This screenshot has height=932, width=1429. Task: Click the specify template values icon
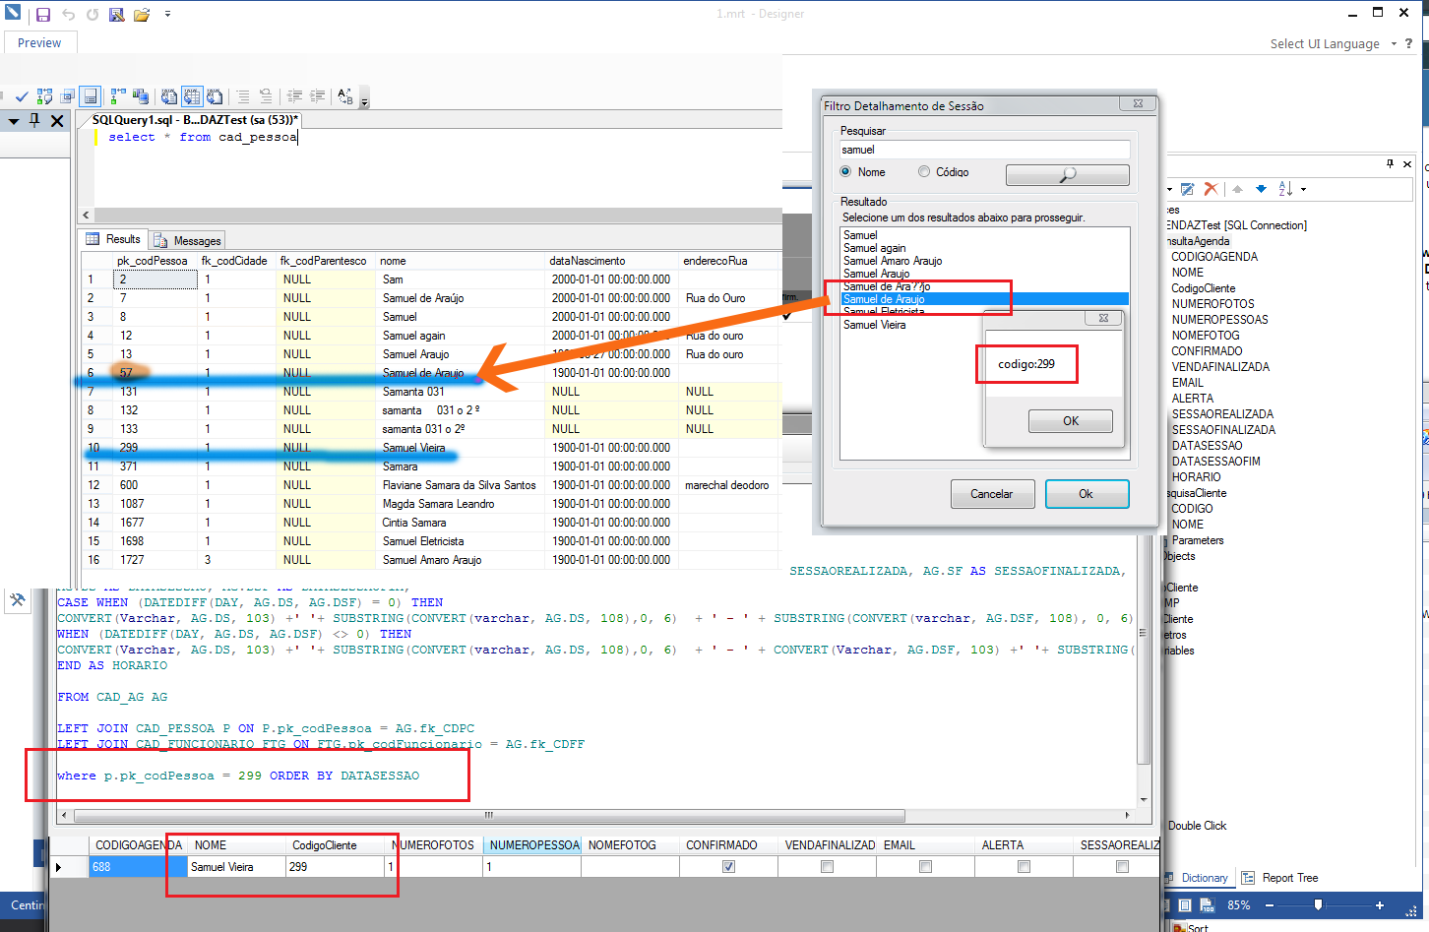pyautogui.click(x=345, y=96)
